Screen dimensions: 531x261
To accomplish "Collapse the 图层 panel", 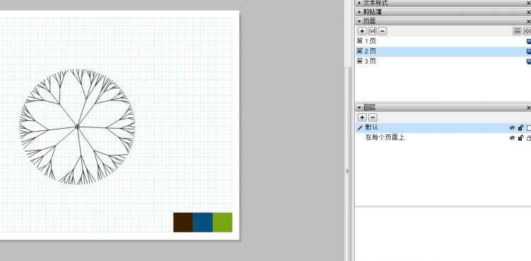I will (x=359, y=108).
